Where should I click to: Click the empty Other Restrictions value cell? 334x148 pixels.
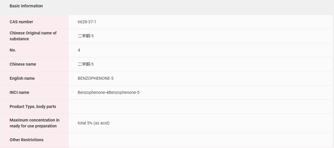pyautogui.click(x=200, y=140)
